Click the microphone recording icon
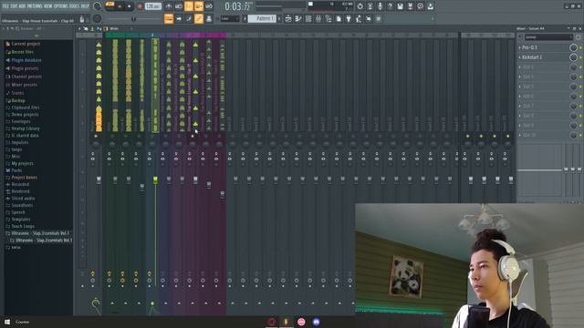Image resolution: width=584 pixels, height=328 pixels. pos(380,6)
